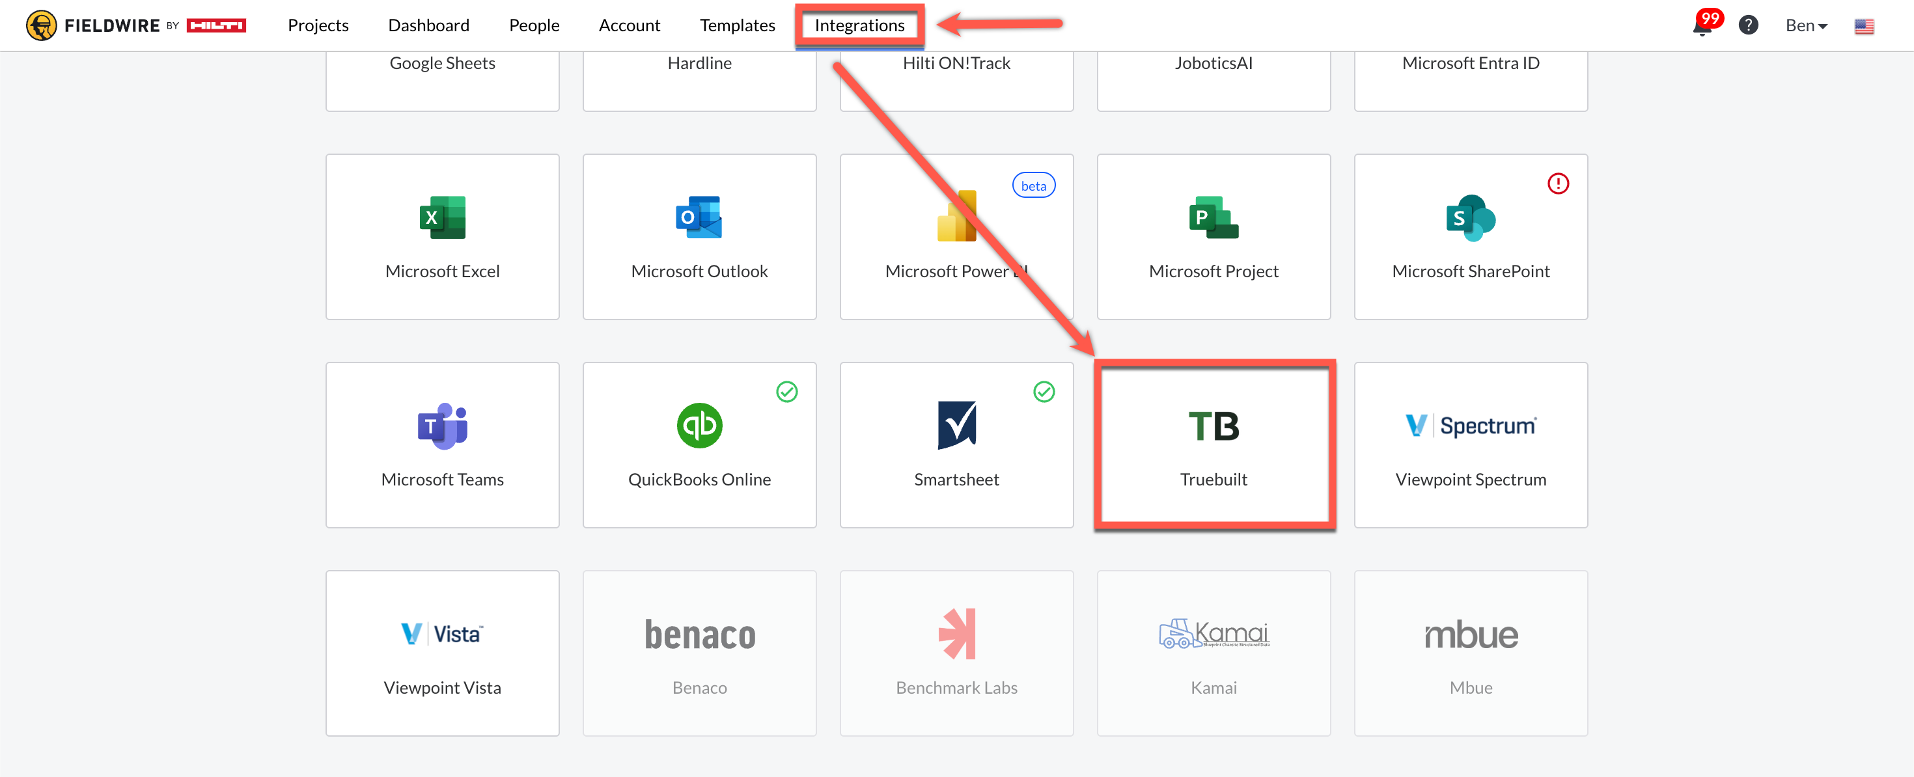
Task: Select the Microsoft Project icon
Action: click(1213, 217)
